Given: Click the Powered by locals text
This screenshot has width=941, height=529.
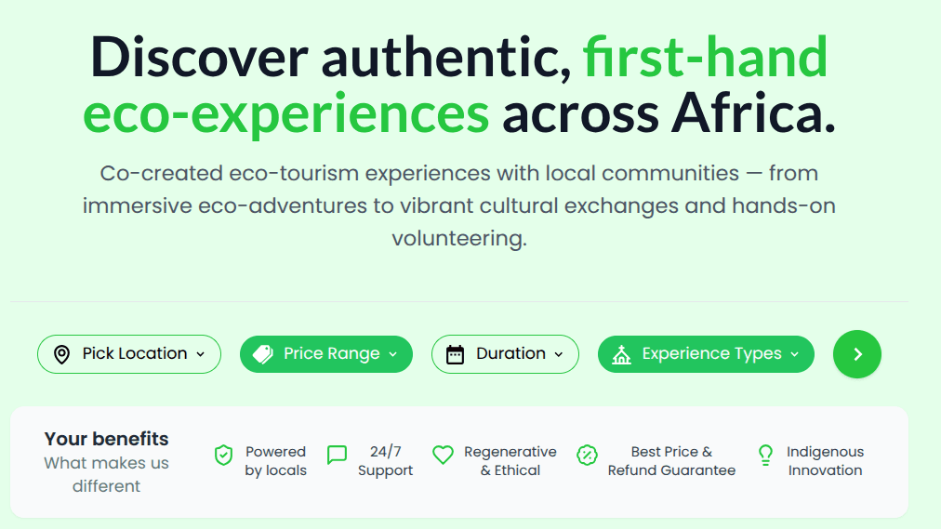Looking at the screenshot, I should (275, 461).
